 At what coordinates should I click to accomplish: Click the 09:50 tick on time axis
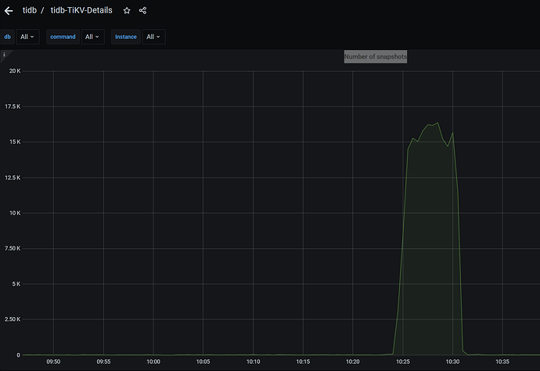(53, 362)
